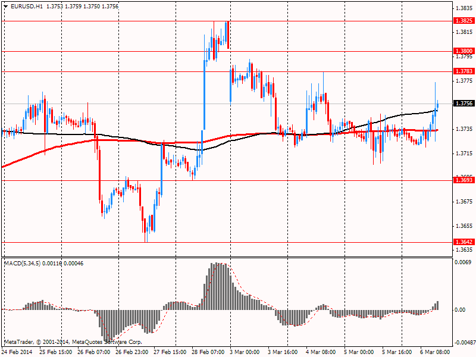Click the 6 Mar 08:00 time label

[435, 352]
